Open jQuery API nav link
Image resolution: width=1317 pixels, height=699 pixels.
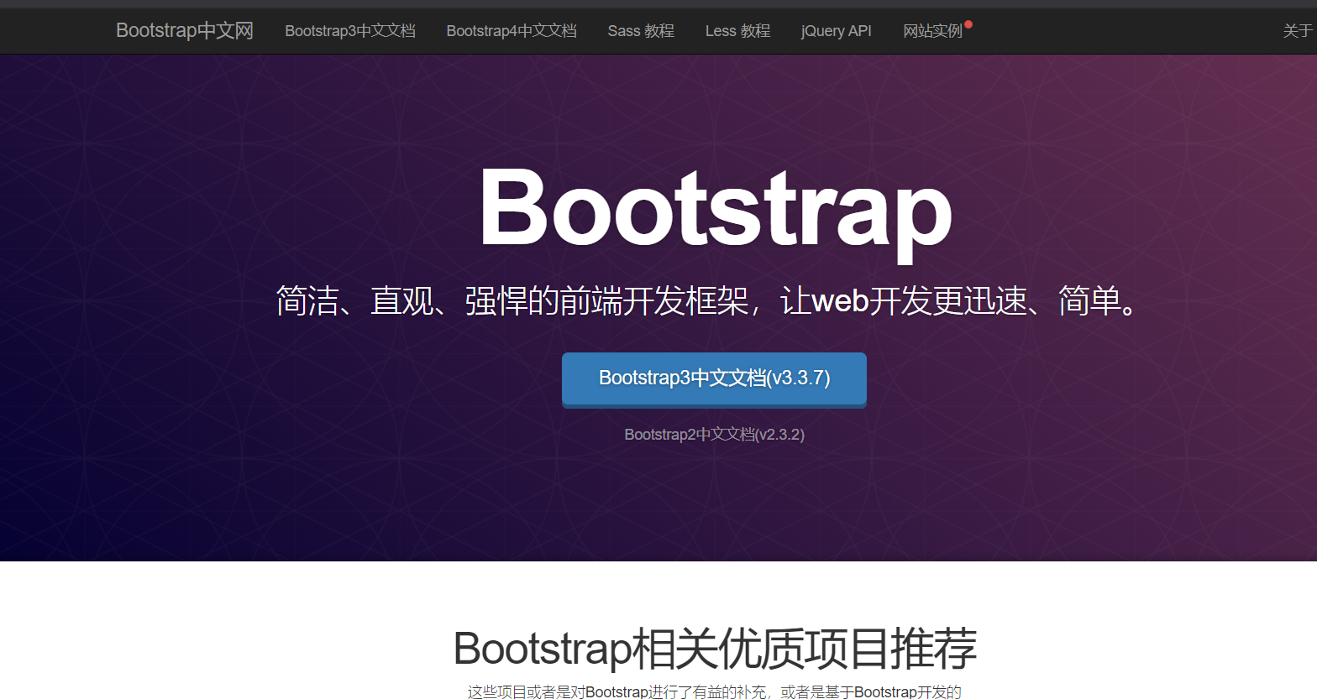[837, 31]
